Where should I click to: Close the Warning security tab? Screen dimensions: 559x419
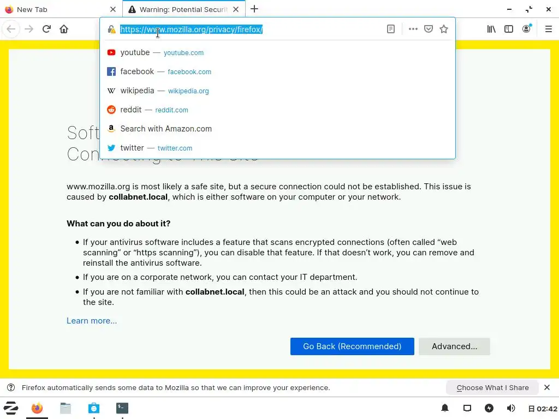point(236,9)
